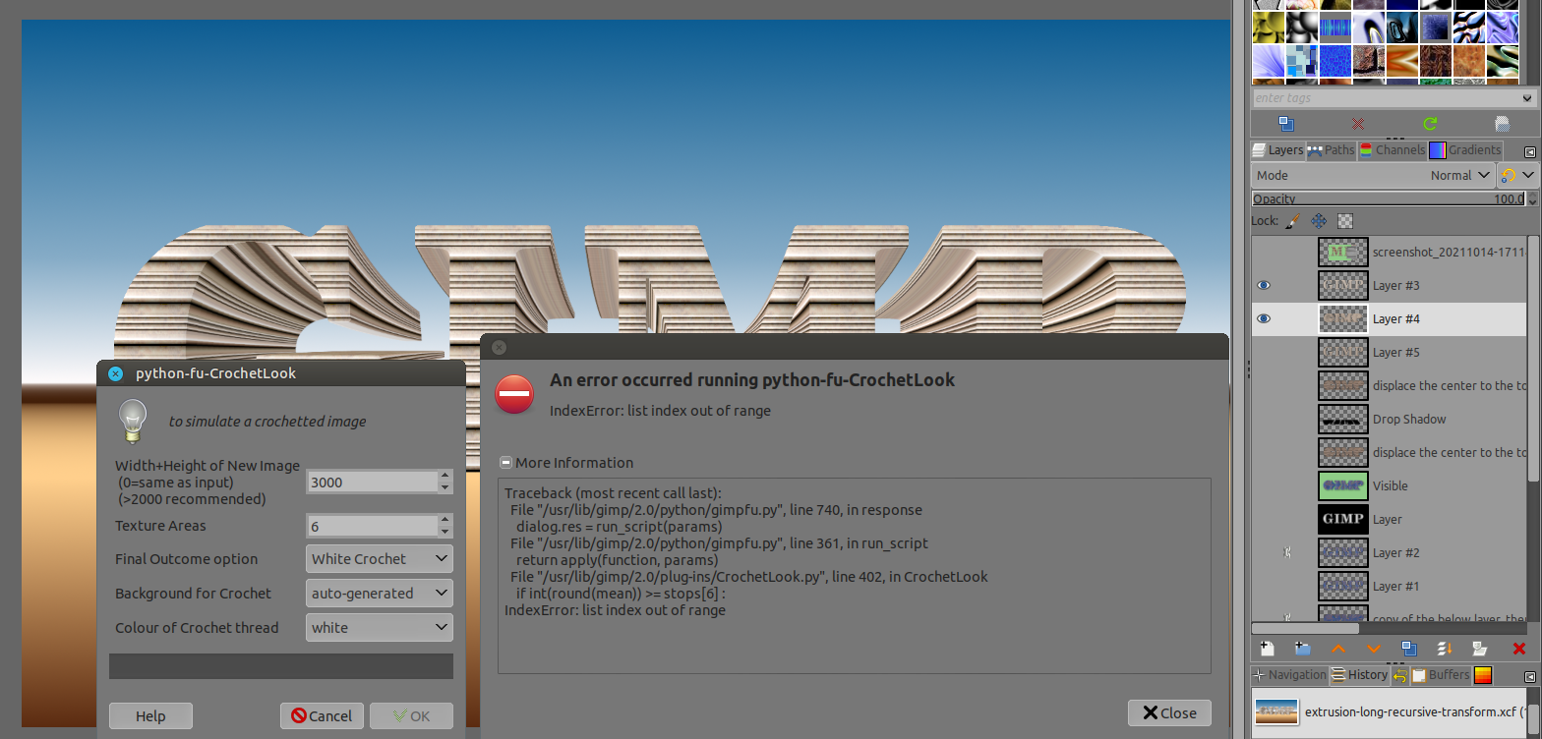Raise the layer with the orange up arrow
The height and width of the screenshot is (739, 1542).
coord(1338,649)
